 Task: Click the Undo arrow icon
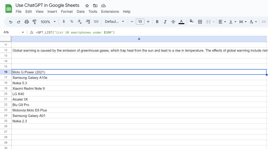coord(11,22)
